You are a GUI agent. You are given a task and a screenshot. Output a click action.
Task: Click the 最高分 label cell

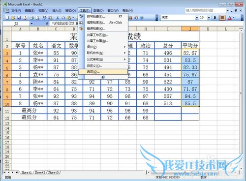pos(29,110)
